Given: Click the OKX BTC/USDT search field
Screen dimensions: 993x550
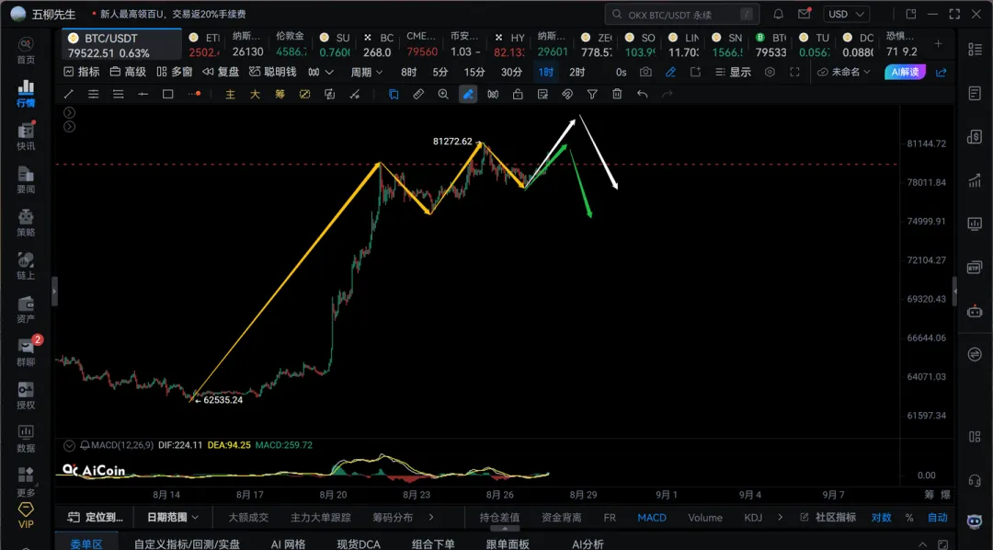Looking at the screenshot, I should point(682,14).
